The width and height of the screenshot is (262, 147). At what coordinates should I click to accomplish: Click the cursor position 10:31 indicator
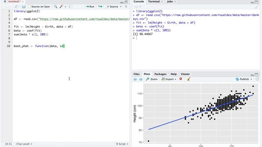pyautogui.click(x=8, y=144)
